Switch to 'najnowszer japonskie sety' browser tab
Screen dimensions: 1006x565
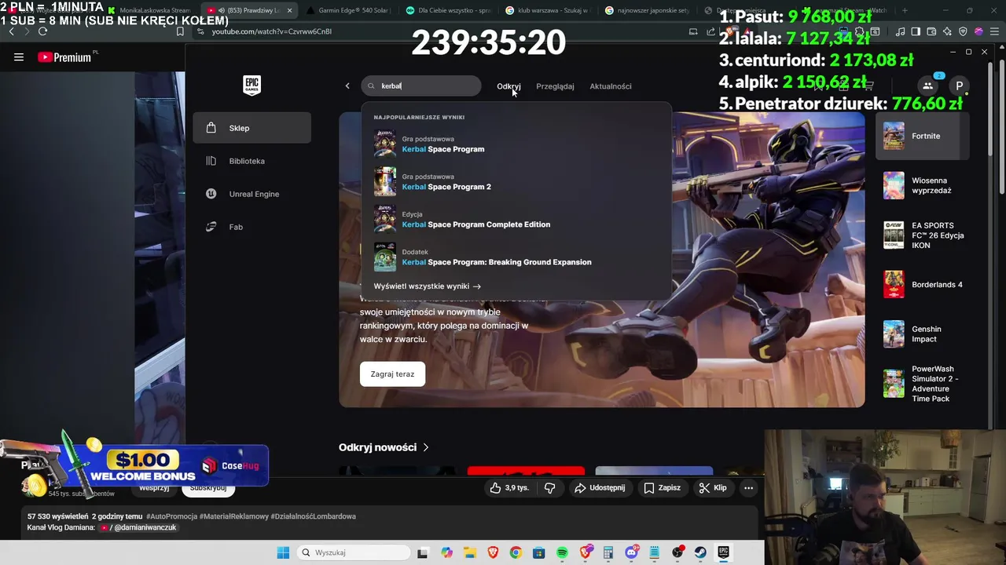tap(648, 10)
